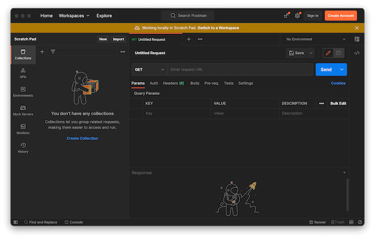This screenshot has width=375, height=239.
Task: Open the Environments sidebar panel
Action: pos(23,92)
